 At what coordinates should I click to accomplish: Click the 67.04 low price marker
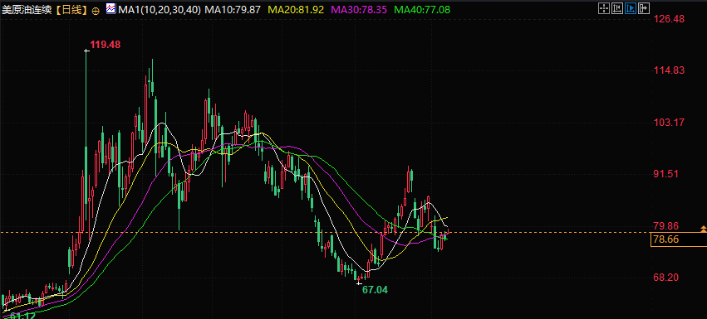click(x=375, y=289)
